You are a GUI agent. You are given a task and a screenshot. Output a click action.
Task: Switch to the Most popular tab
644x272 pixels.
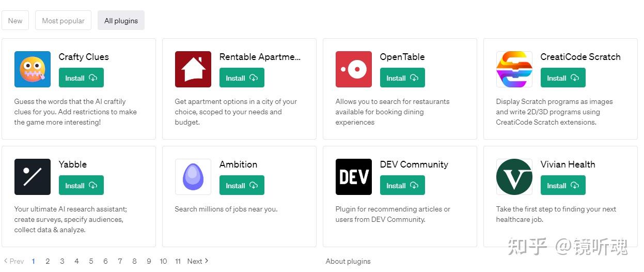[63, 21]
